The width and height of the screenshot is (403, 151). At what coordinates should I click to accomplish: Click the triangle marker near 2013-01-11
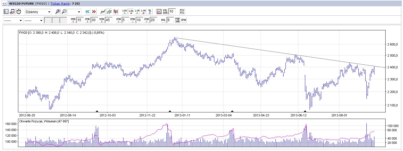[170, 111]
